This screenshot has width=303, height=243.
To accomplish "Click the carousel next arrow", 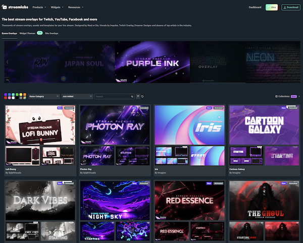I will pos(297,62).
